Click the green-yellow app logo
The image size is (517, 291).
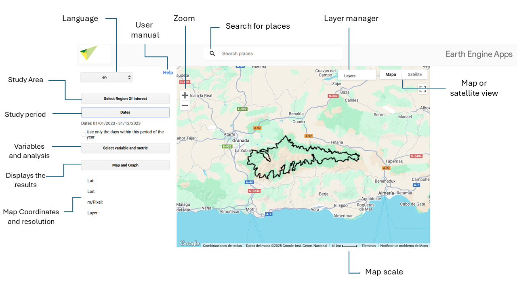pos(89,53)
